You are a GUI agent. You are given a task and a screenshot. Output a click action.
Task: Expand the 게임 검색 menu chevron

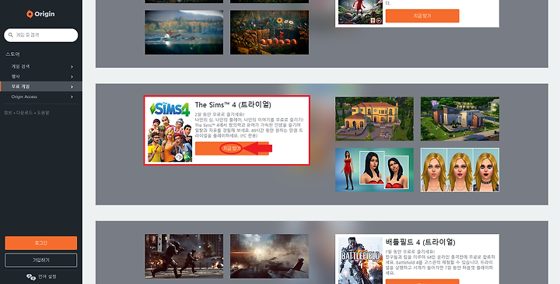(x=72, y=67)
